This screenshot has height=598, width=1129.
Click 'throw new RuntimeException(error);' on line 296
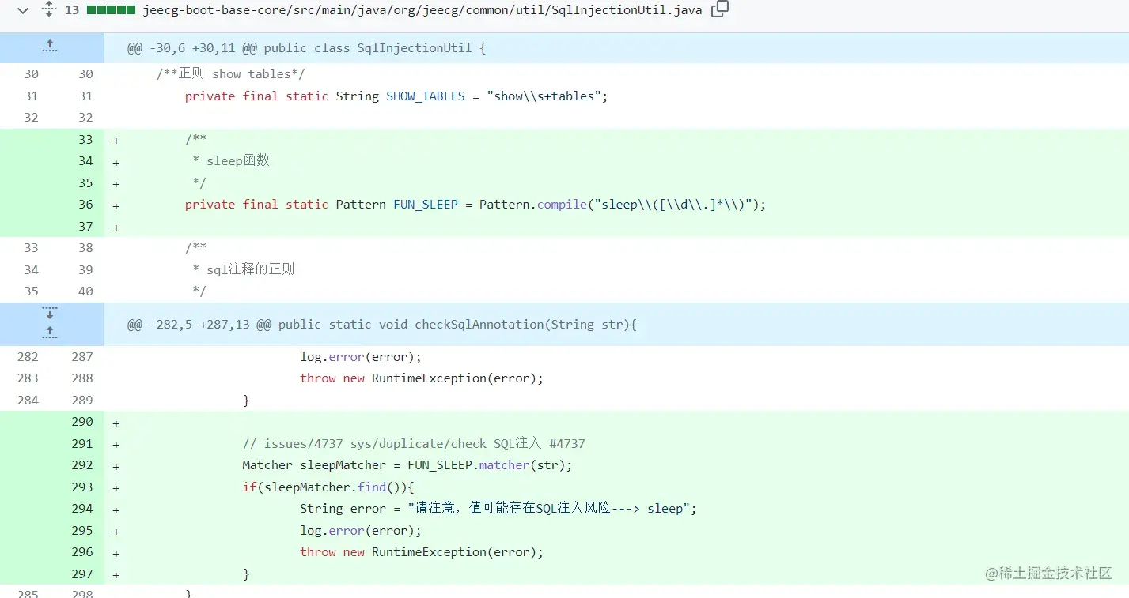(422, 552)
